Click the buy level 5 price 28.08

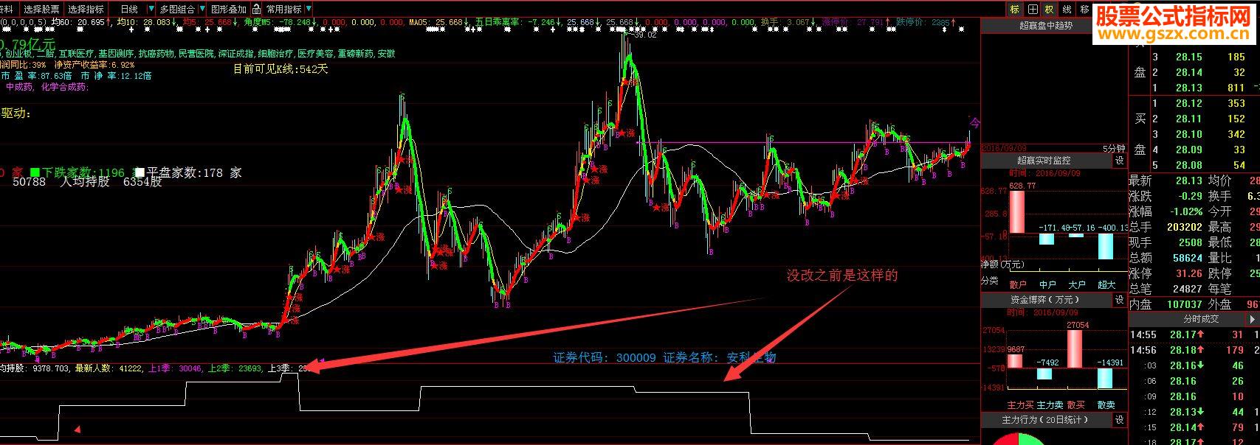[1189, 165]
